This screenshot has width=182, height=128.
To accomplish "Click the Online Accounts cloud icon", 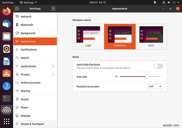I will click(x=17, y=83).
